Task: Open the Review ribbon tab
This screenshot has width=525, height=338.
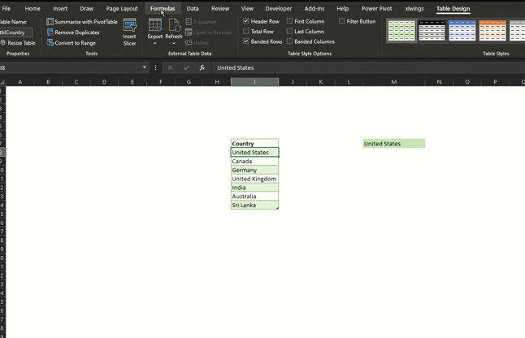Action: (x=220, y=8)
